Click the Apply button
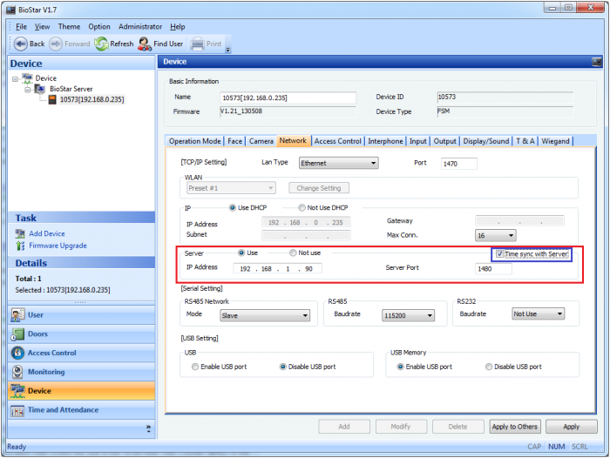610x458 pixels. [x=571, y=427]
